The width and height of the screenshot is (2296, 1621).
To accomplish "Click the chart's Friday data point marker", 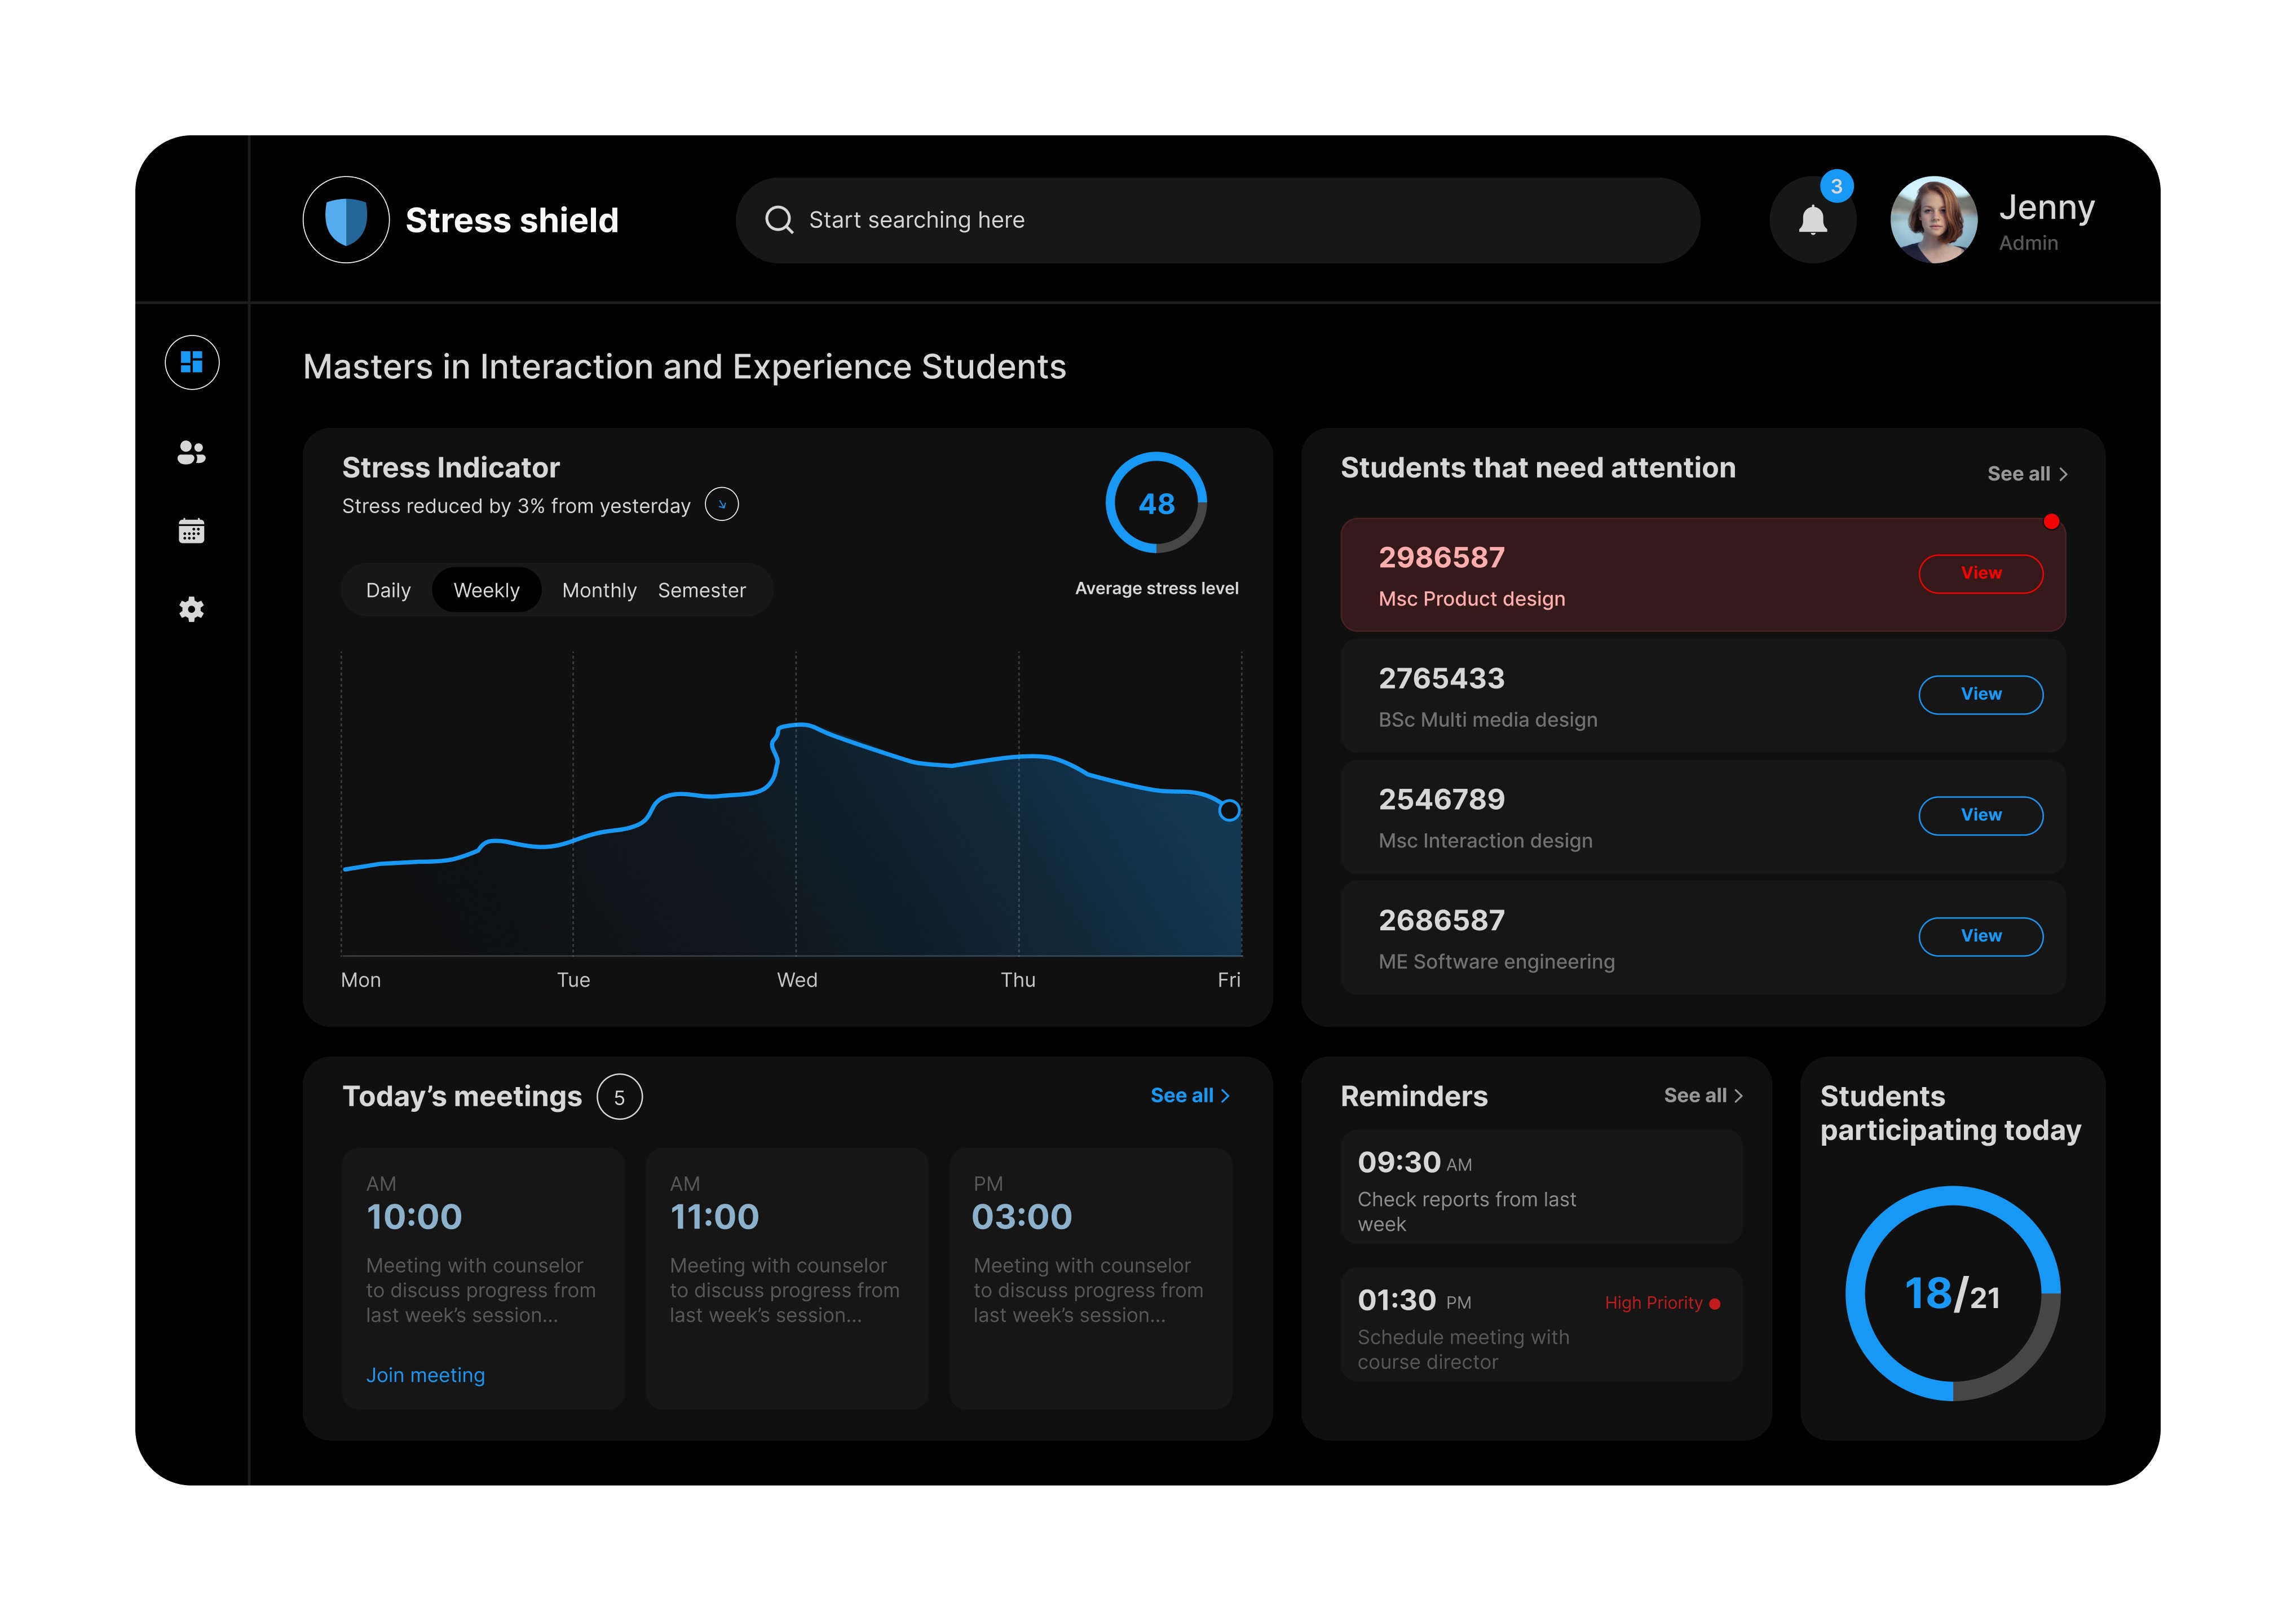I will pos(1229,811).
